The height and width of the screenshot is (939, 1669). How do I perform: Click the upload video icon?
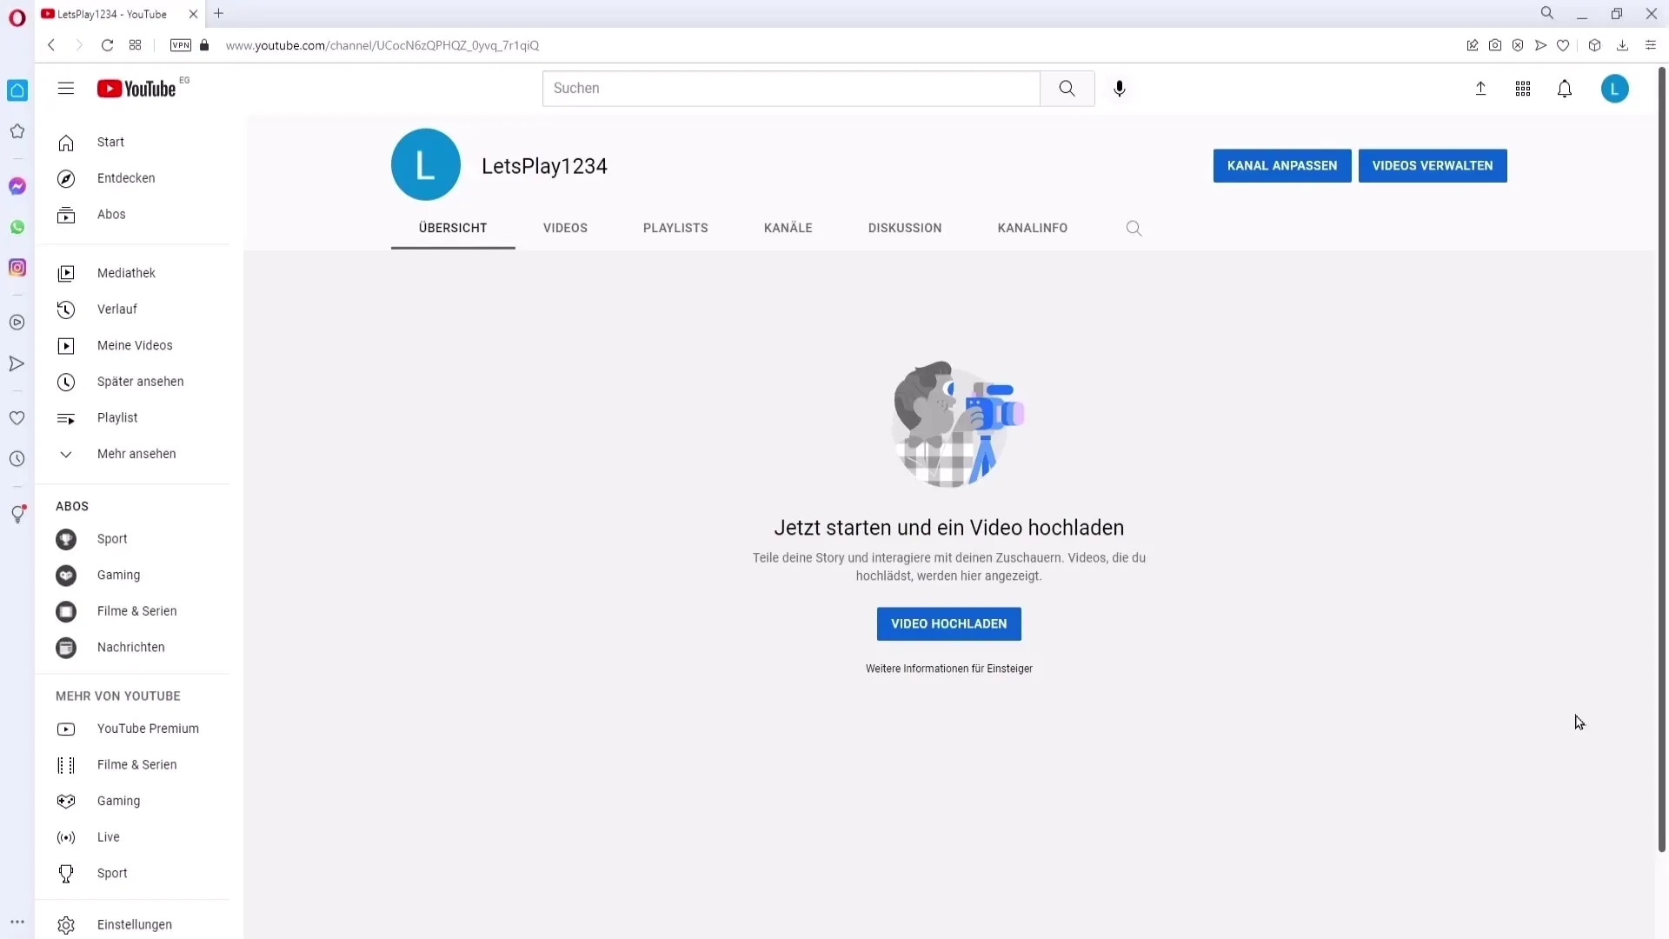click(x=1479, y=89)
